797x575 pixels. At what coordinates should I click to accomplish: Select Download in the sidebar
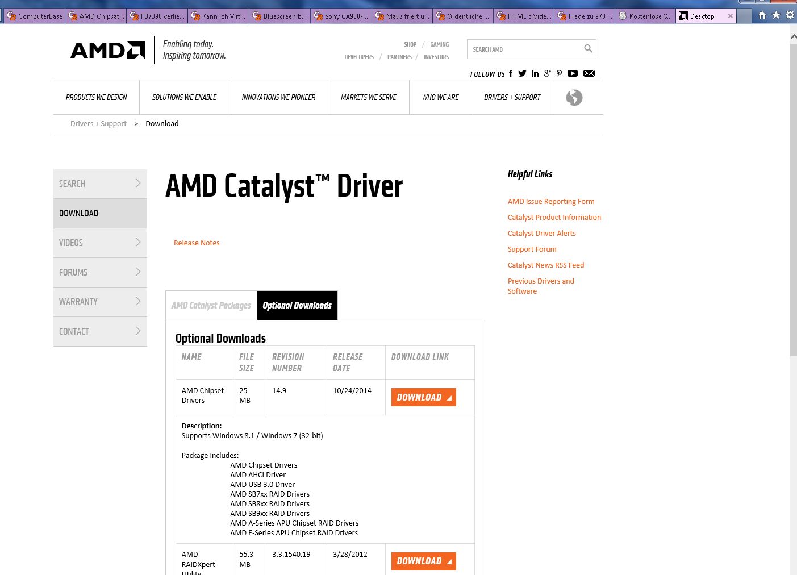point(100,213)
